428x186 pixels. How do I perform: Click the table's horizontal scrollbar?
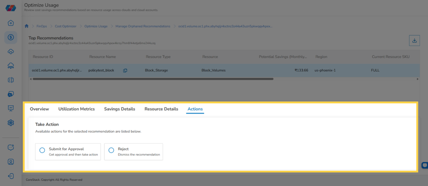tap(153, 79)
